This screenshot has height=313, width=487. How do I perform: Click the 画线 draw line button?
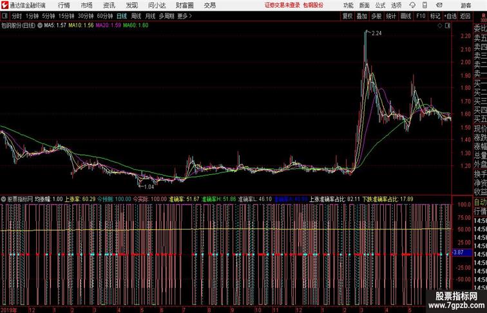click(x=406, y=16)
